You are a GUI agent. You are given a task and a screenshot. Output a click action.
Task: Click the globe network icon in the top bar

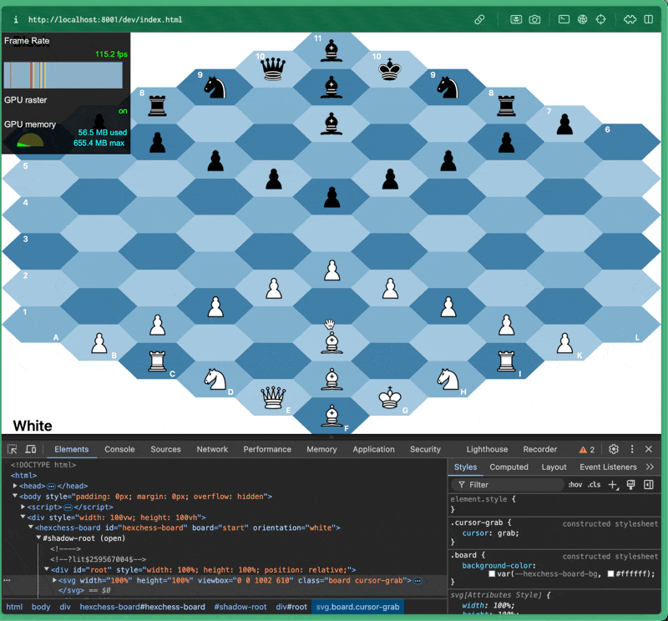click(582, 19)
